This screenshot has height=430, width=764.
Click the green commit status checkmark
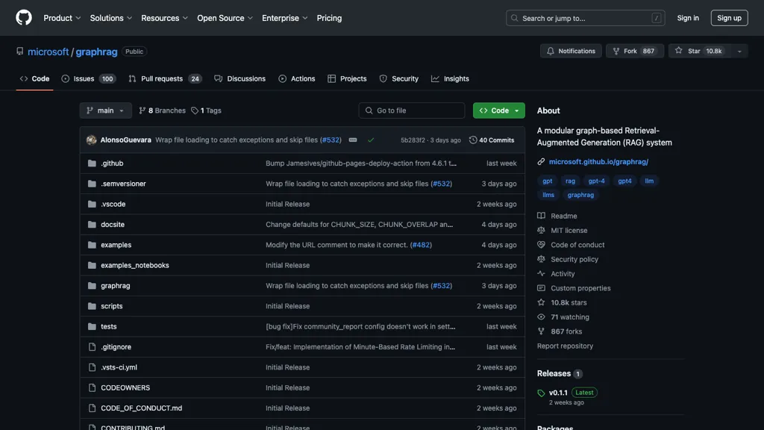371,140
